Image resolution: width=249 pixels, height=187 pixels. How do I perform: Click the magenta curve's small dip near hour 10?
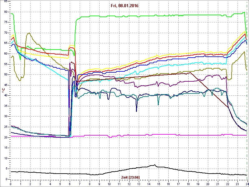[111, 137]
